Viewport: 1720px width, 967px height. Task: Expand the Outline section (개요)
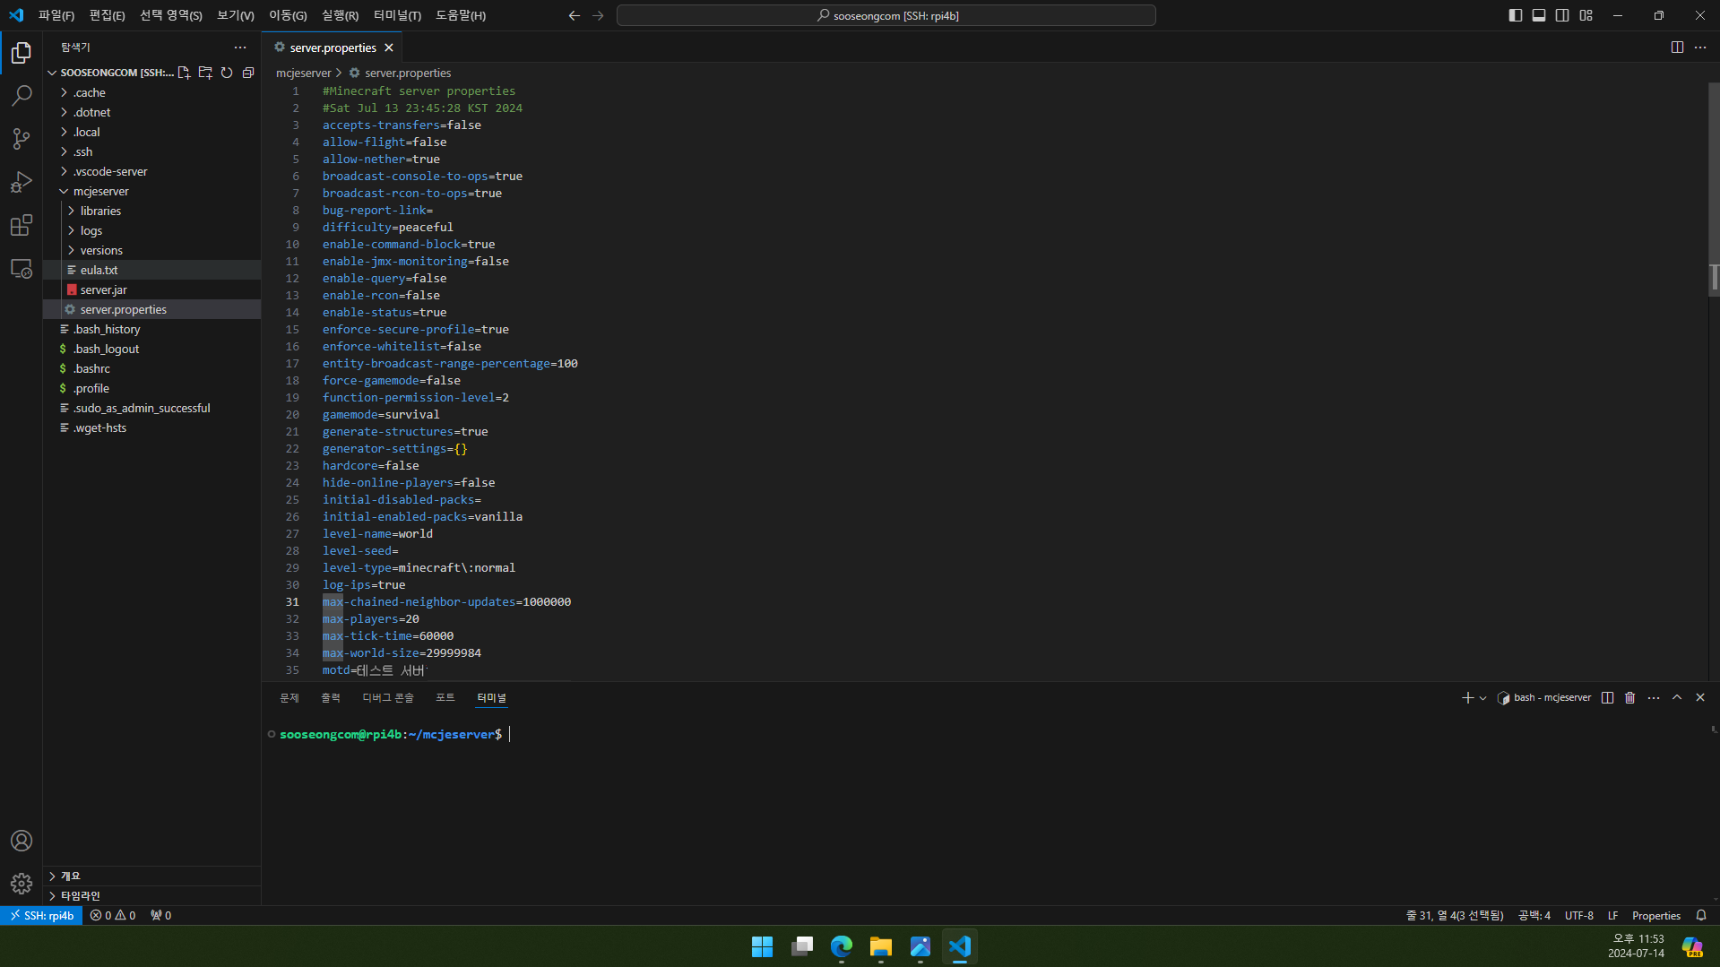coord(151,876)
